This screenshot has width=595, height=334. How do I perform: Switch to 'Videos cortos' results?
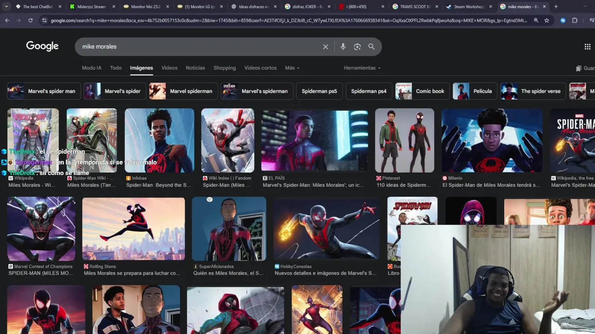coord(260,68)
